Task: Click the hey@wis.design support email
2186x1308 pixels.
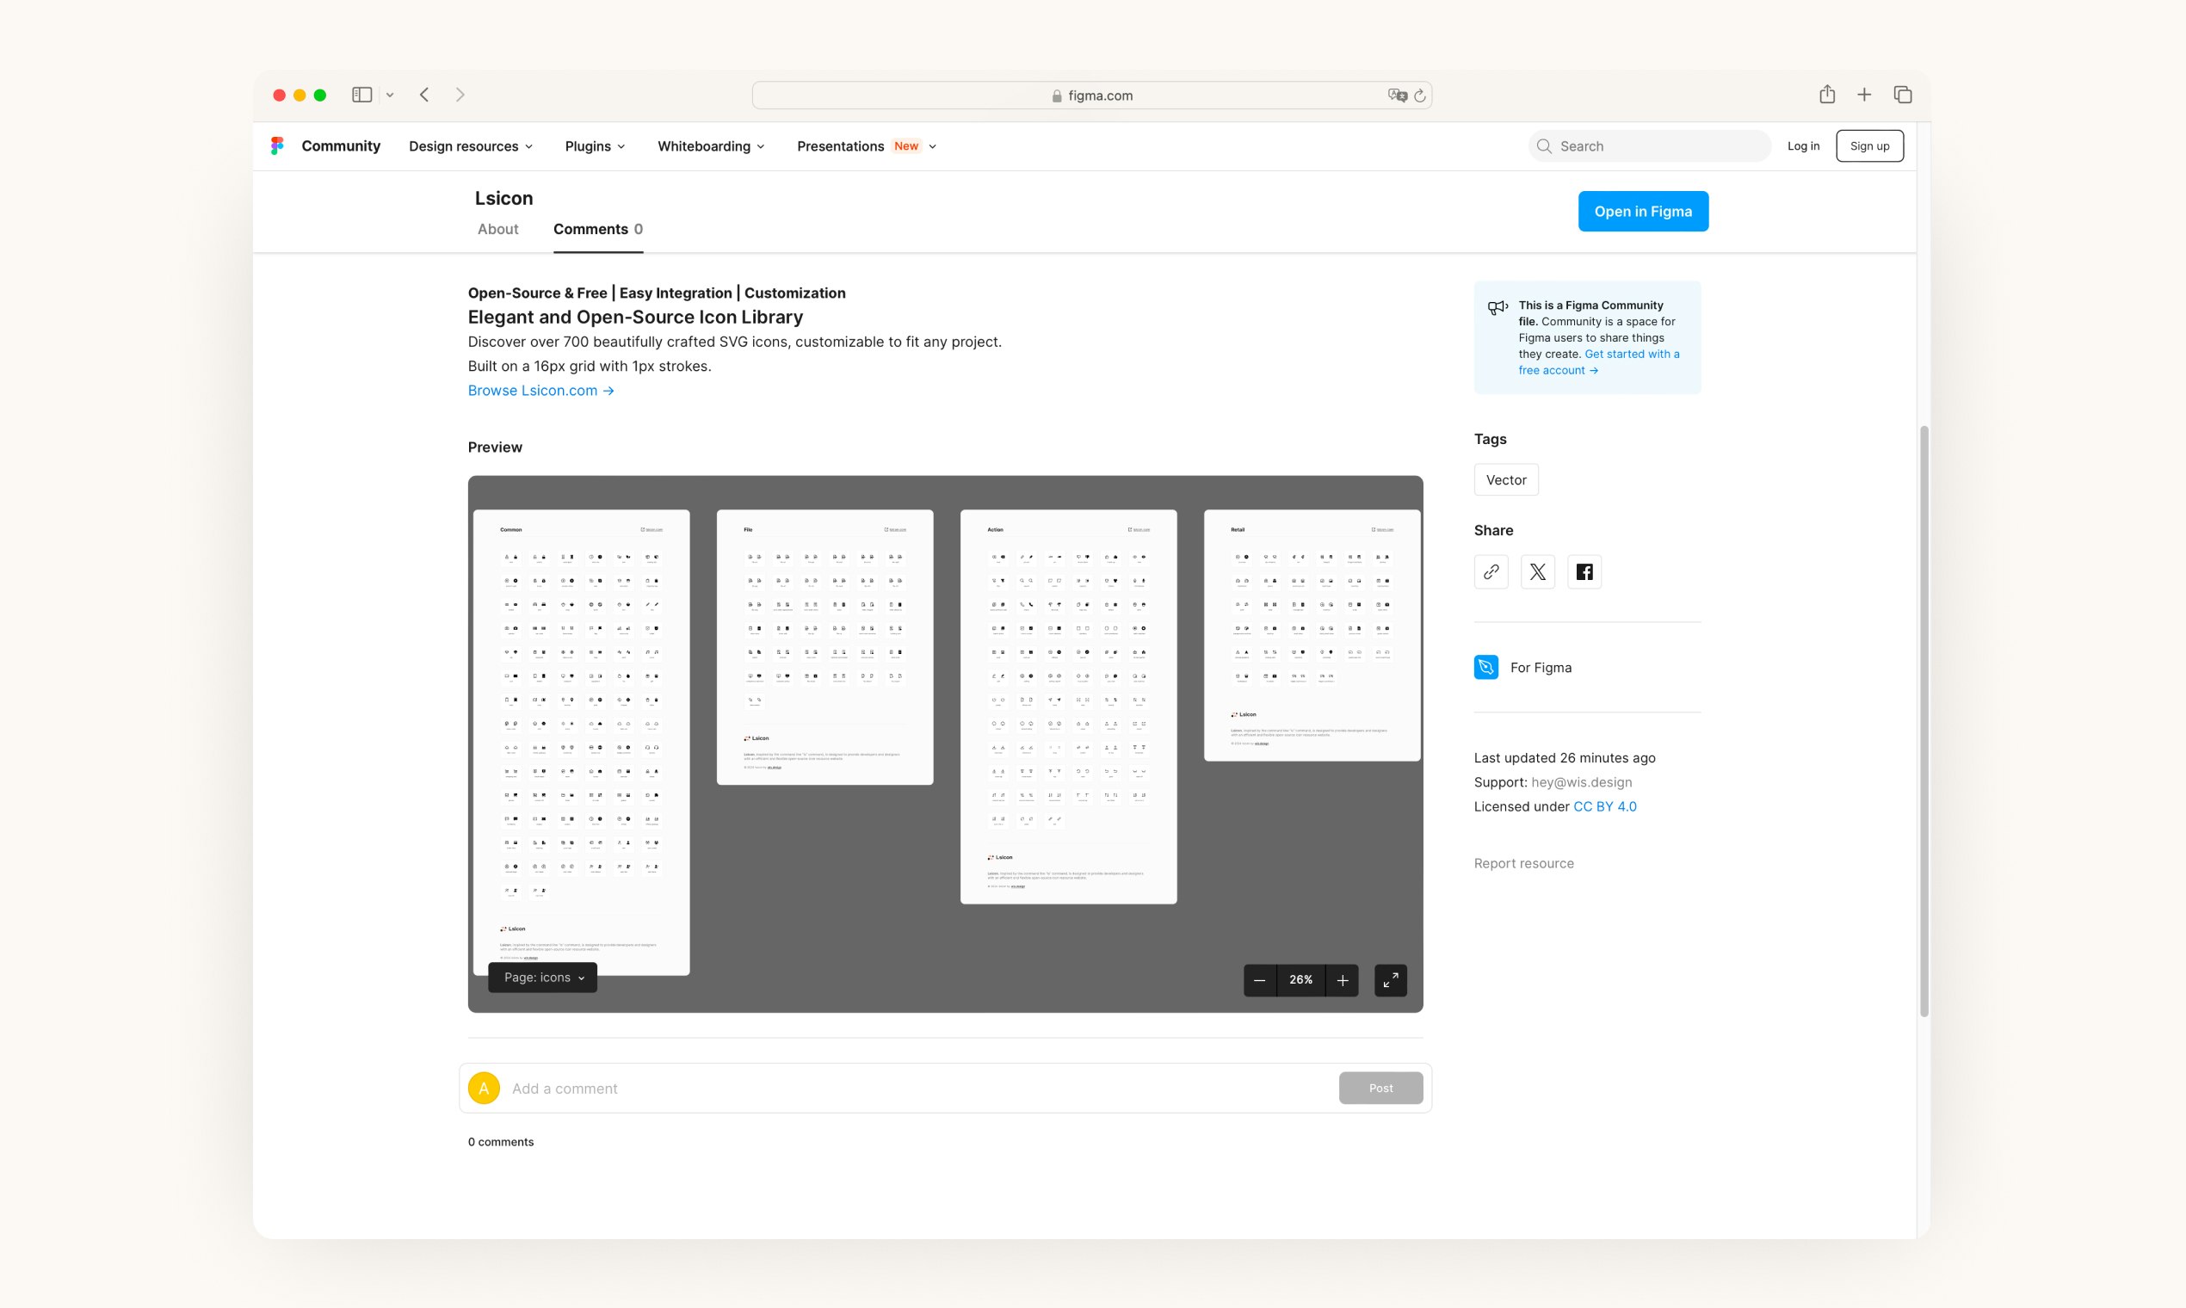Action: (1581, 783)
